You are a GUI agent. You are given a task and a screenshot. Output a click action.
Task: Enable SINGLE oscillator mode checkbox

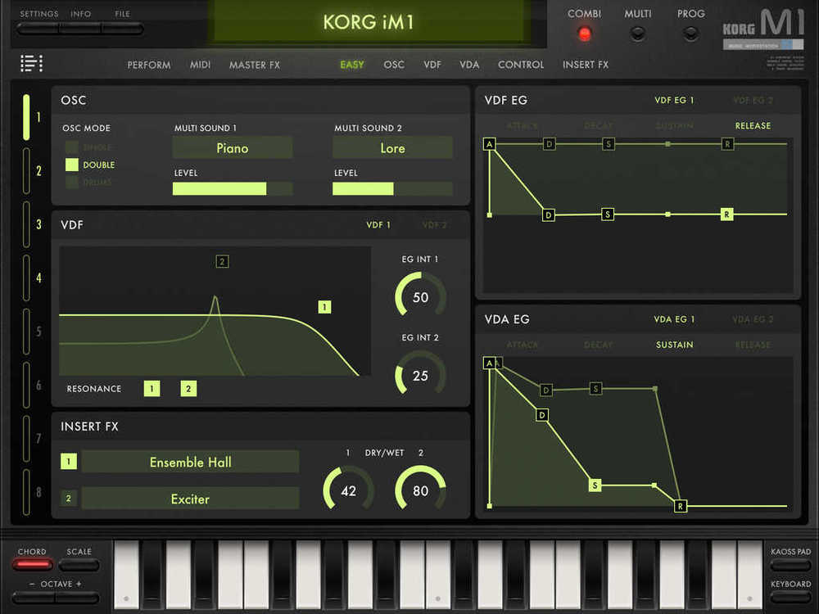coord(72,147)
